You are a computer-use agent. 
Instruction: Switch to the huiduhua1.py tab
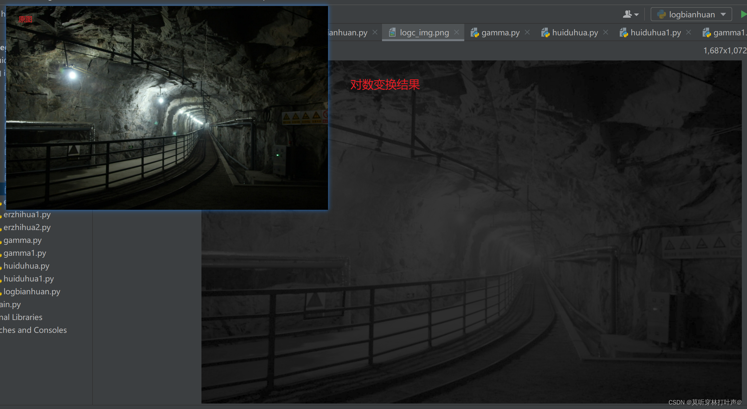tap(655, 32)
